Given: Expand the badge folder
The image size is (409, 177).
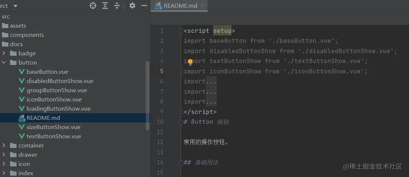Looking at the screenshot, I should pos(4,53).
